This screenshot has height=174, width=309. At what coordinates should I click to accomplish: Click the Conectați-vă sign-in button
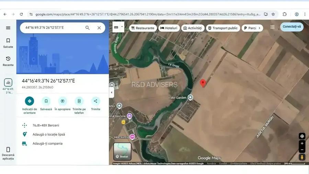click(x=291, y=27)
